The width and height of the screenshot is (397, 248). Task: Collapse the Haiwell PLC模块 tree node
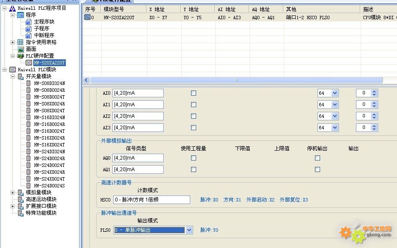(5, 70)
